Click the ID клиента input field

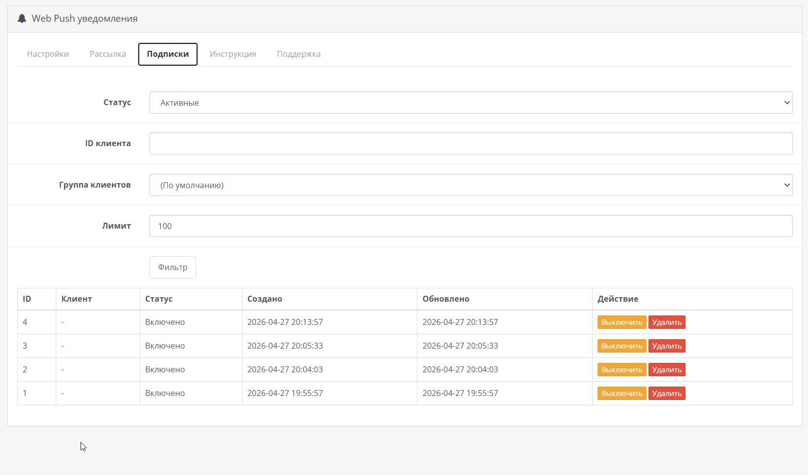click(471, 143)
